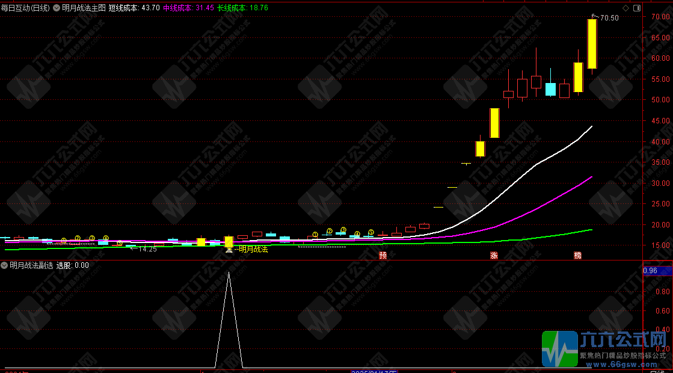This screenshot has height=373, width=673.
Task: Toggle the side panel icon at top right
Action: coord(637,8)
